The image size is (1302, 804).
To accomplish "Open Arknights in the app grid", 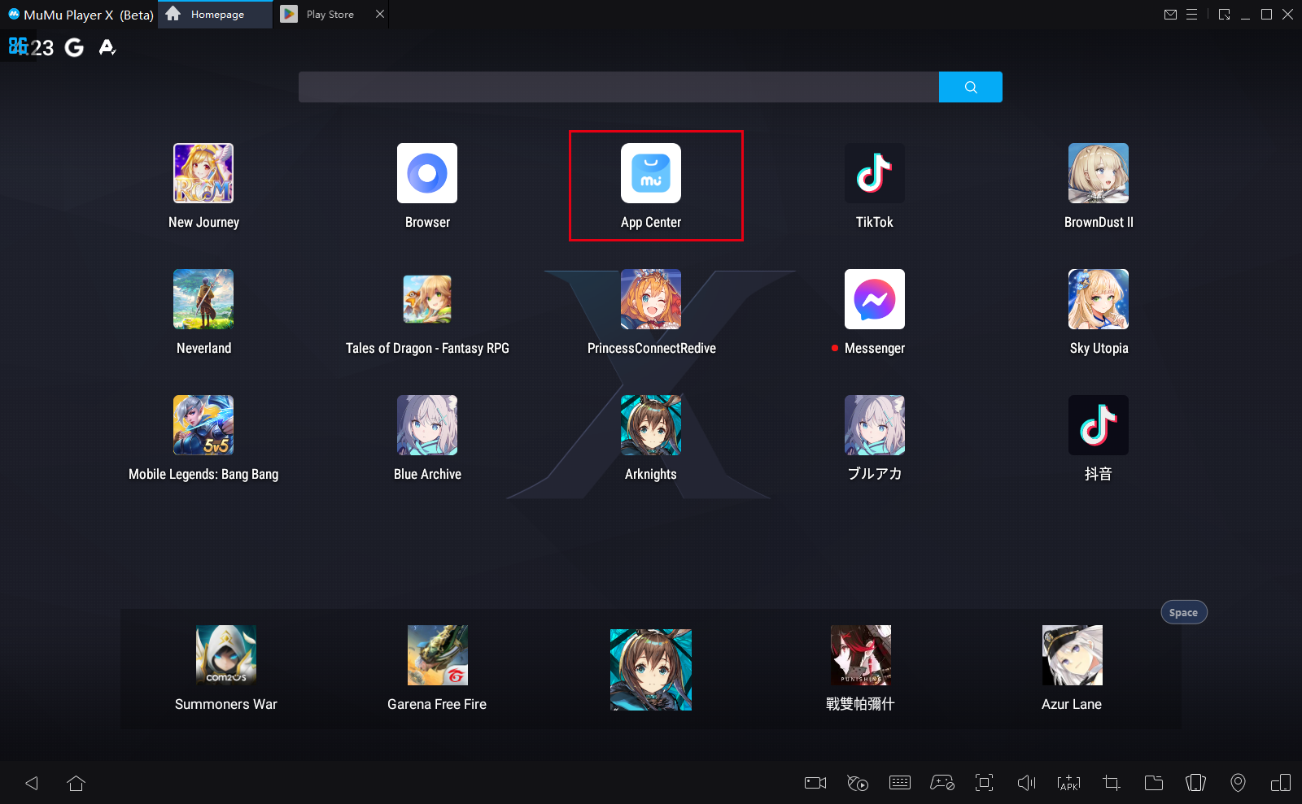I will (x=651, y=425).
